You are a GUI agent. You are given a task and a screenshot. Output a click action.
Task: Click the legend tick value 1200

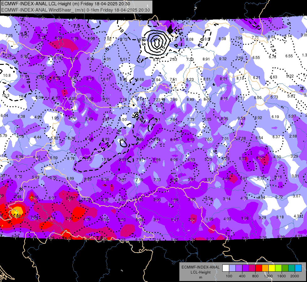[x=268, y=276]
